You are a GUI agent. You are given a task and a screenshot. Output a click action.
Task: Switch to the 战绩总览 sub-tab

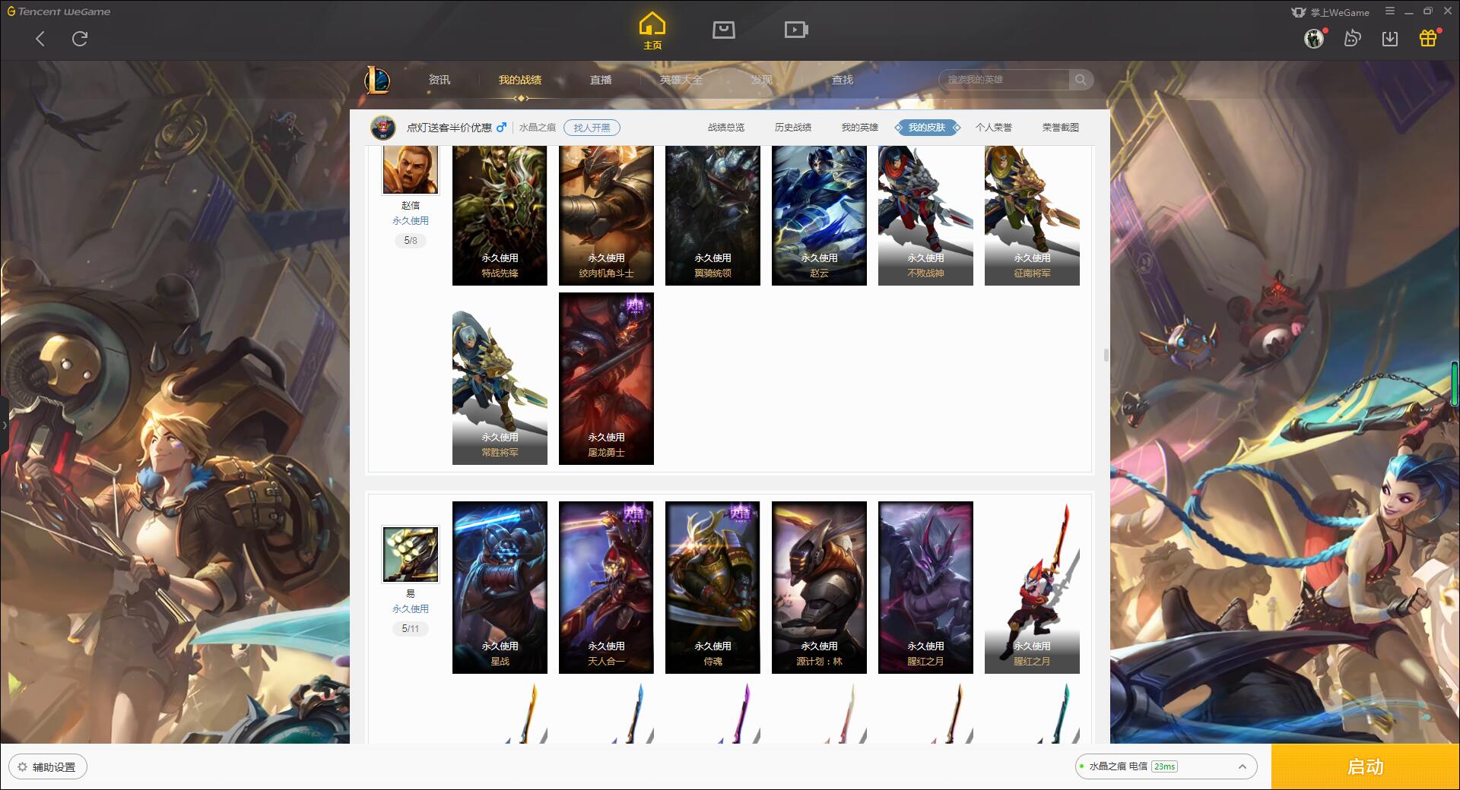[726, 128]
